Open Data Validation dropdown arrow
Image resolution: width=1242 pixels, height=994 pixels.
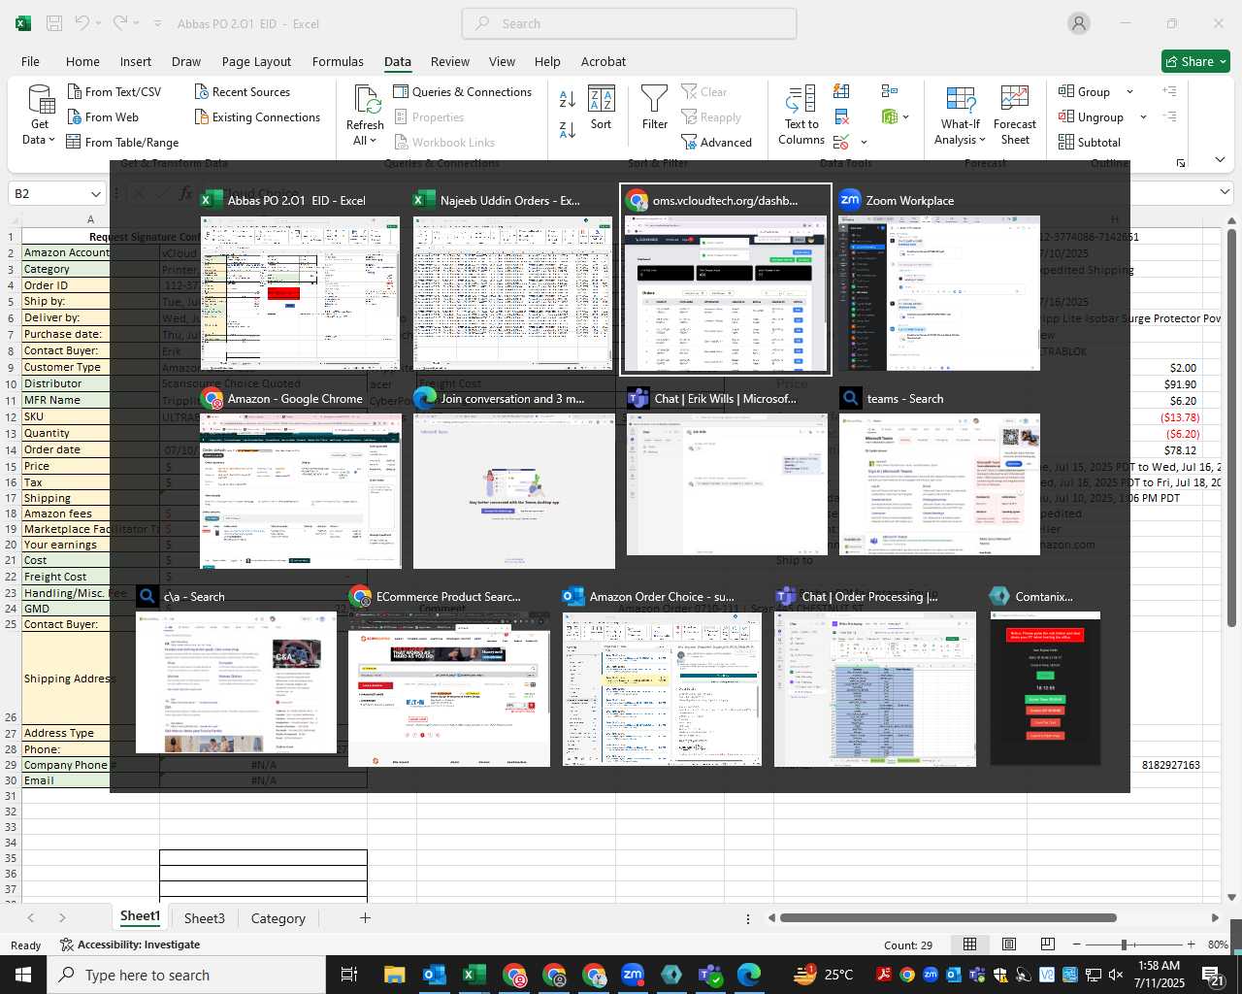(x=864, y=143)
